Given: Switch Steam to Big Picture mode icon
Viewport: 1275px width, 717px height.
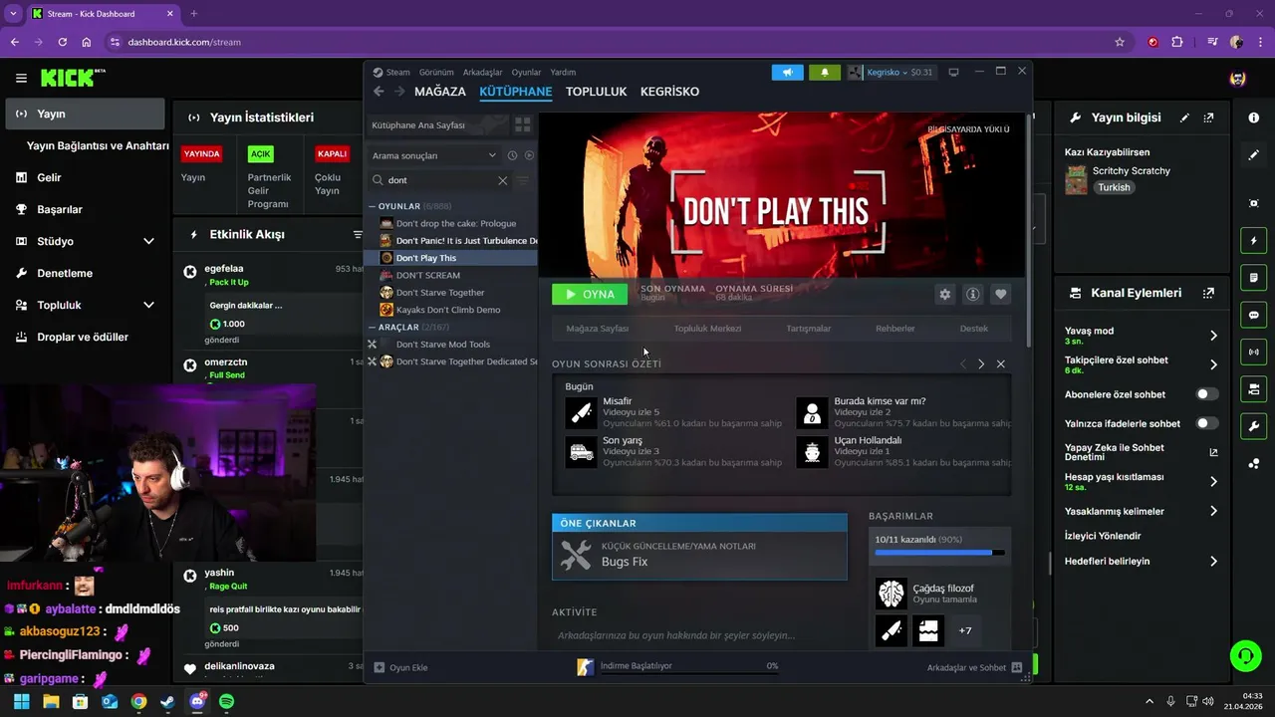Looking at the screenshot, I should click(x=953, y=72).
